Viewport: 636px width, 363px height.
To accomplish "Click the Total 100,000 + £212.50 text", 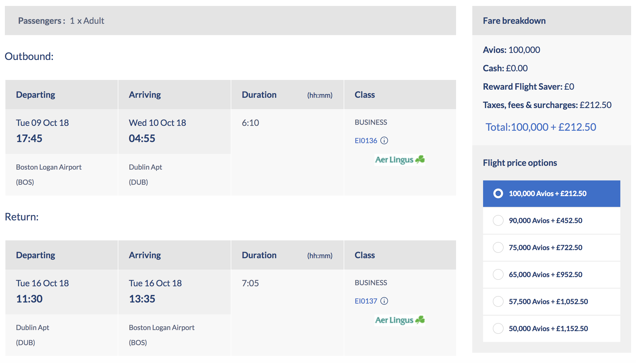I will (x=541, y=127).
